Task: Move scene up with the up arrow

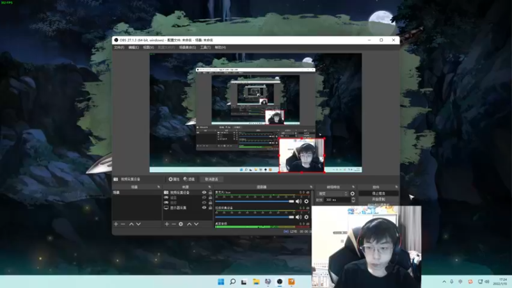Action: click(x=131, y=224)
